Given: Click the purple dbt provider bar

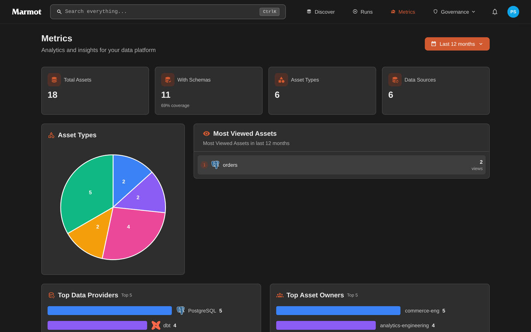Looking at the screenshot, I should coord(97,325).
